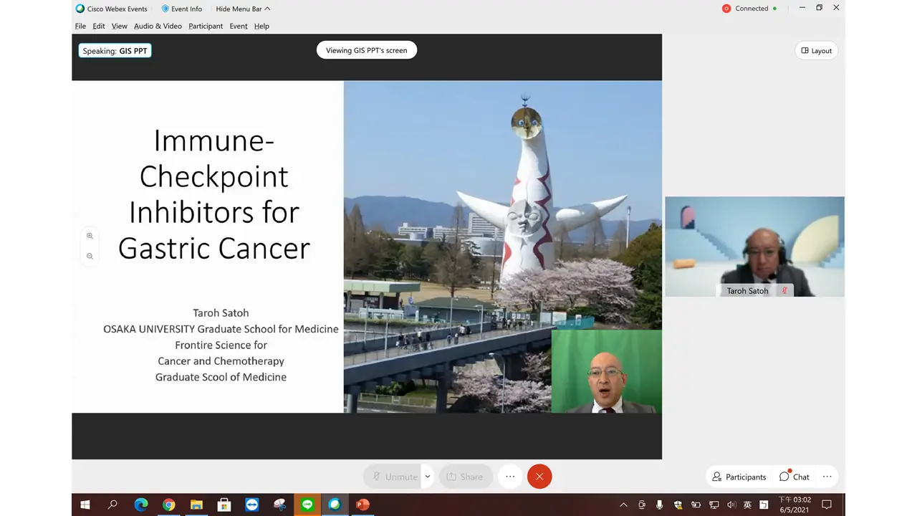Image resolution: width=917 pixels, height=516 pixels.
Task: Click the Event Info button
Action: pyautogui.click(x=181, y=9)
